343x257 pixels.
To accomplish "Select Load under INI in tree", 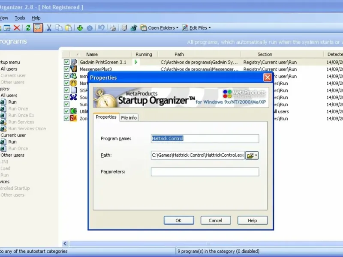I will [x=6, y=168].
